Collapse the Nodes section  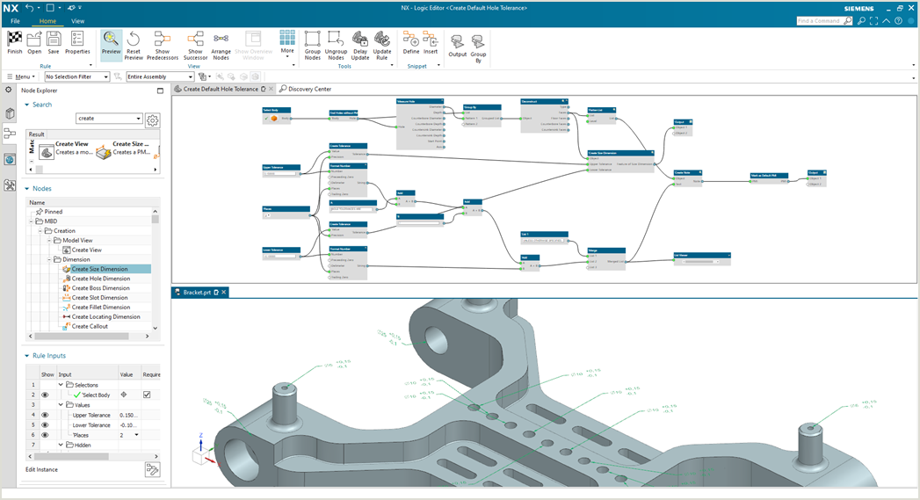point(27,188)
